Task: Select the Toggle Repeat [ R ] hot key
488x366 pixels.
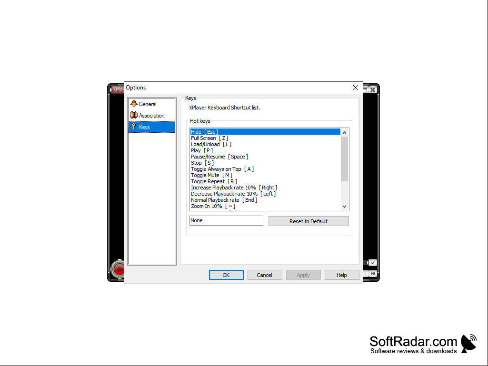Action: 265,181
